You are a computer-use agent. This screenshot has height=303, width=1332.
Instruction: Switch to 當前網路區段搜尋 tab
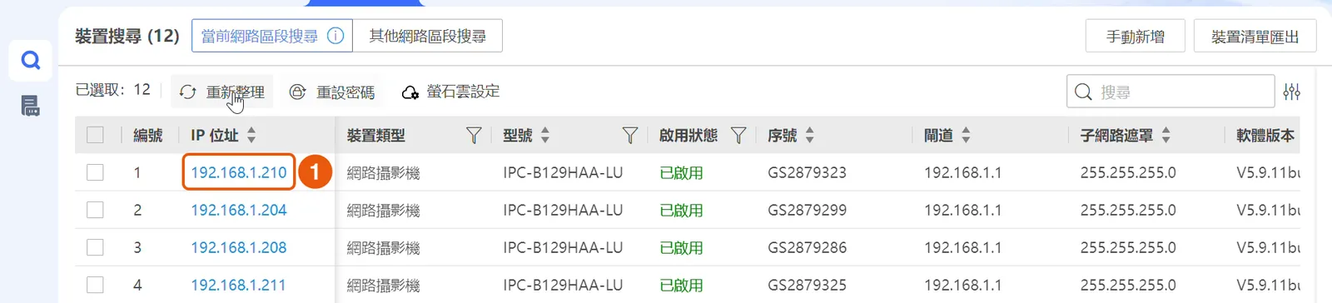click(272, 36)
